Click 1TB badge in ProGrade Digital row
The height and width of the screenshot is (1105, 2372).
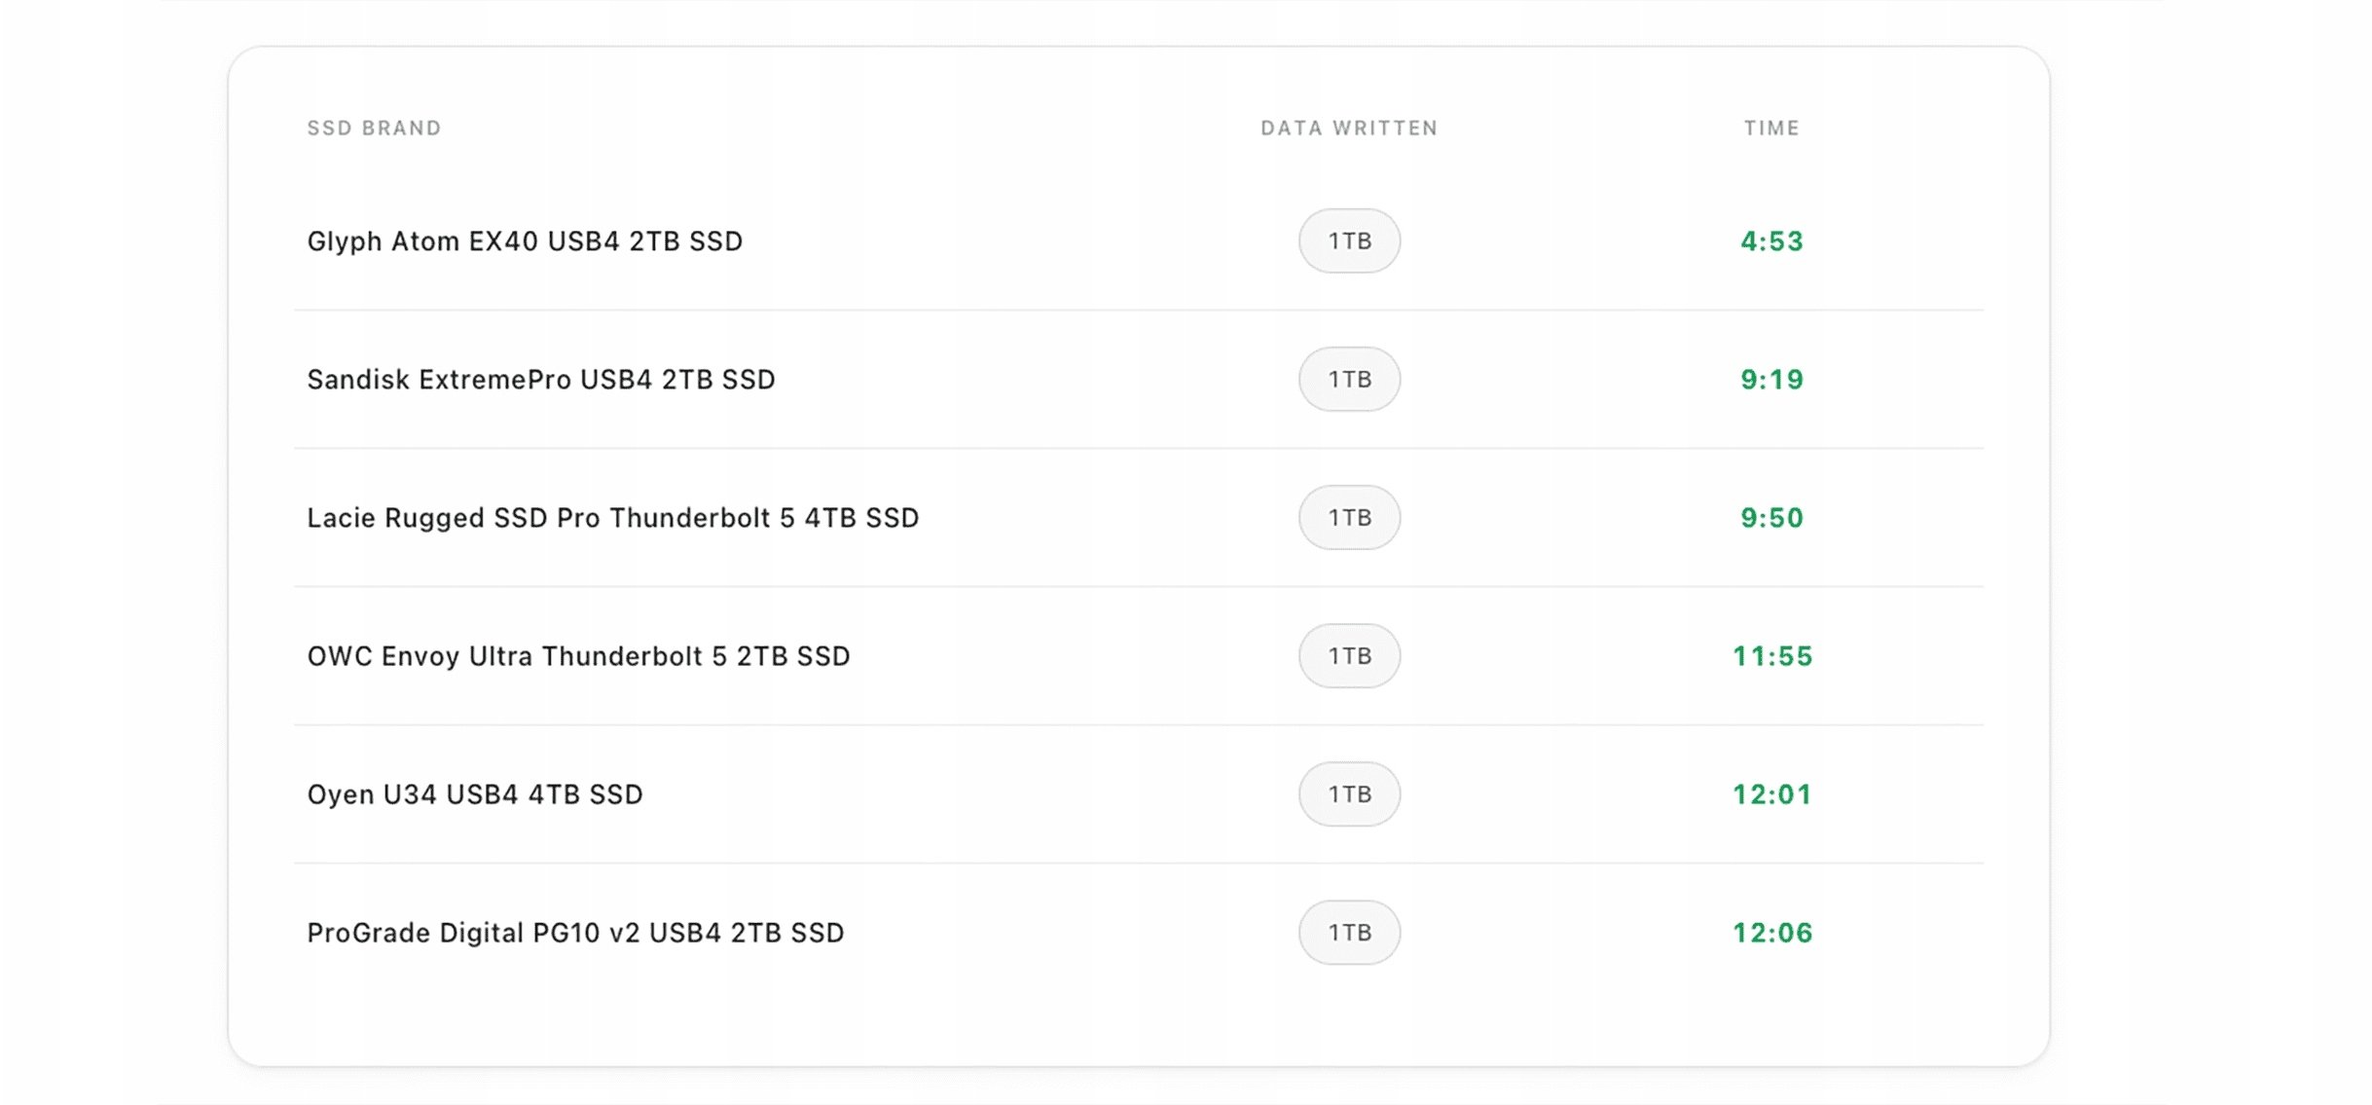(1349, 932)
